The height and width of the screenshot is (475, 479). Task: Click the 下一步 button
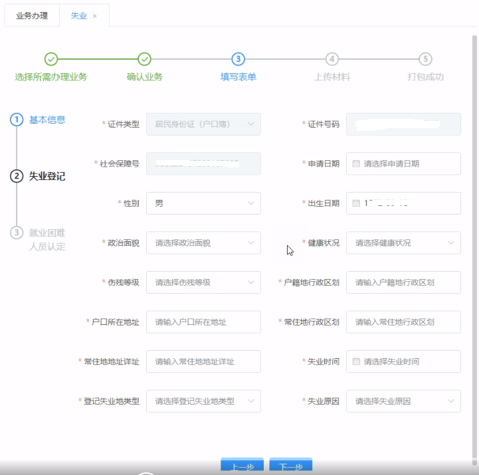291,466
